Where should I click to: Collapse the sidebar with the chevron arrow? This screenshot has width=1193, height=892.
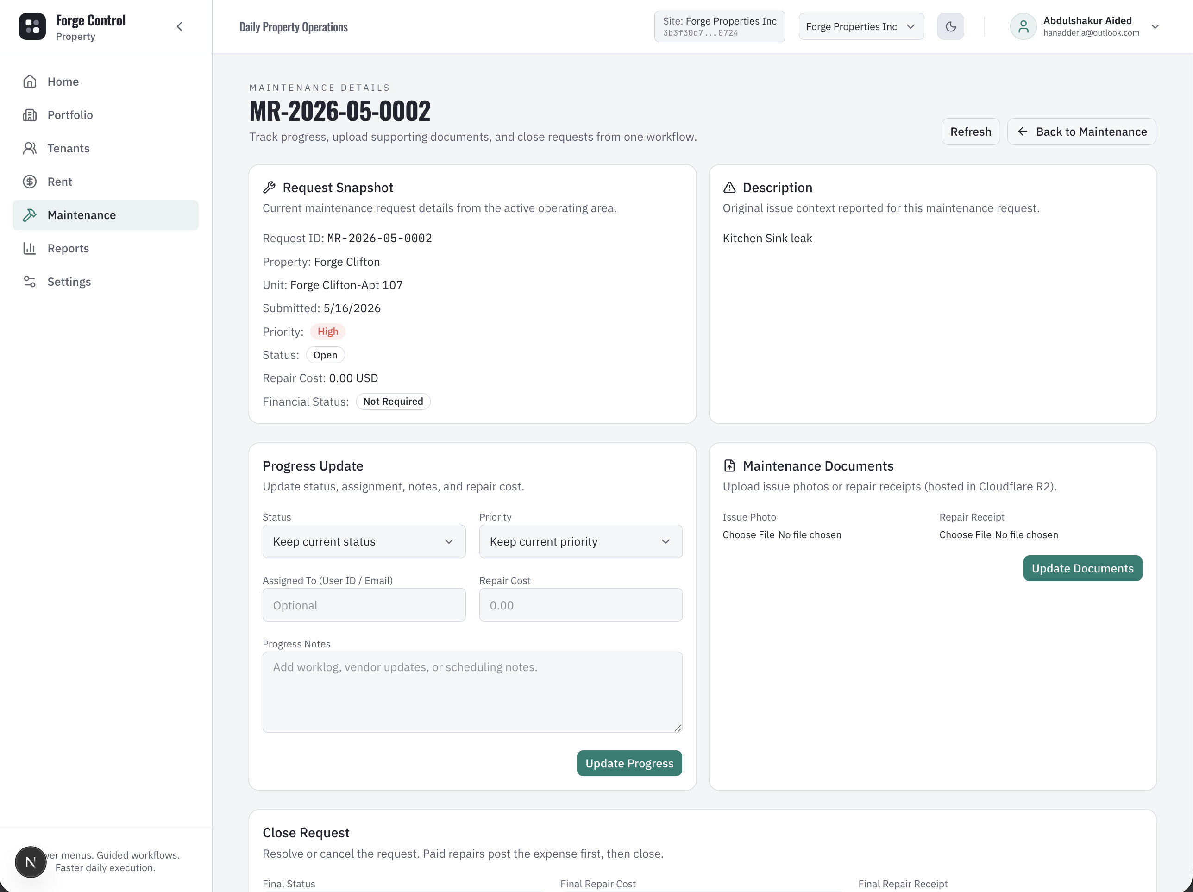180,26
